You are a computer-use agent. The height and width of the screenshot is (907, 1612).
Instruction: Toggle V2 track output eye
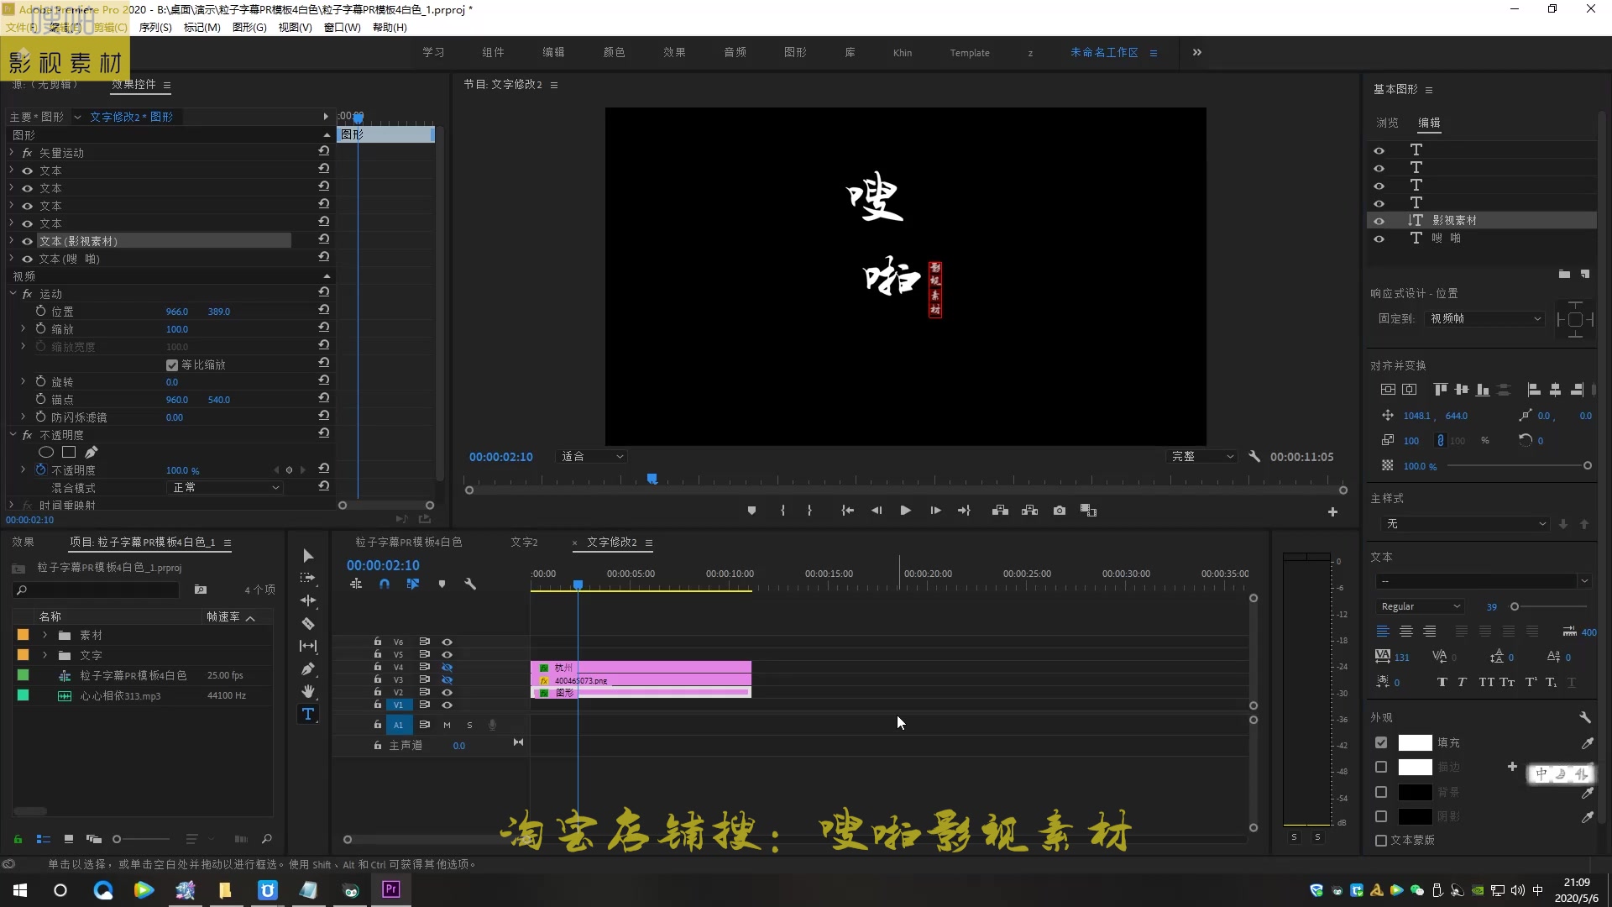coord(447,693)
